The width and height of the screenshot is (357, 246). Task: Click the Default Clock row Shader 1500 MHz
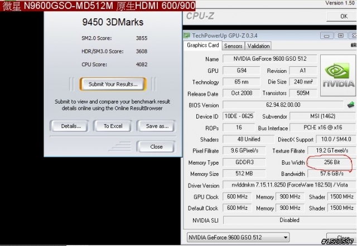[341, 208]
